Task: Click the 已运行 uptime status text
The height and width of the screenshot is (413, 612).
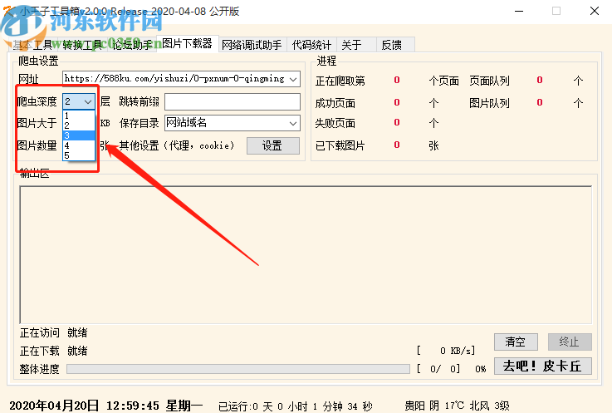Action: [x=296, y=406]
